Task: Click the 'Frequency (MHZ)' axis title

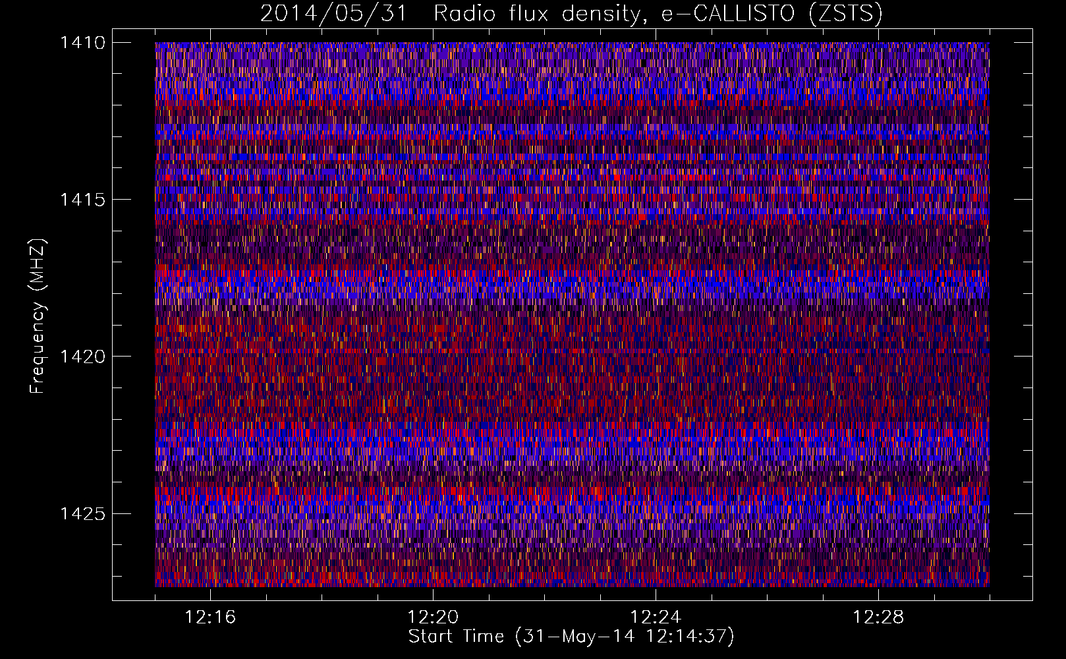Action: coord(38,316)
